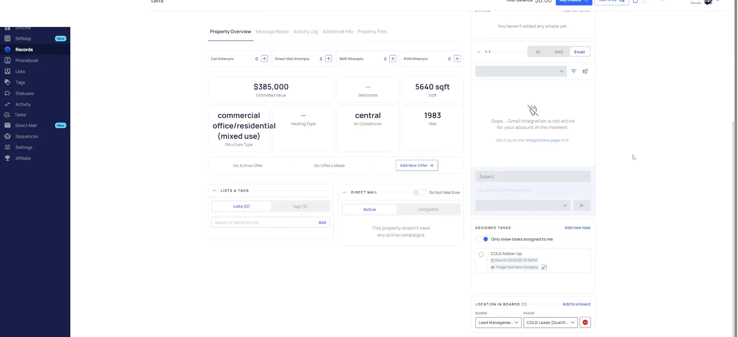Click the compose icon beside the filter
Screen dimensions: 738x337
click(585, 71)
